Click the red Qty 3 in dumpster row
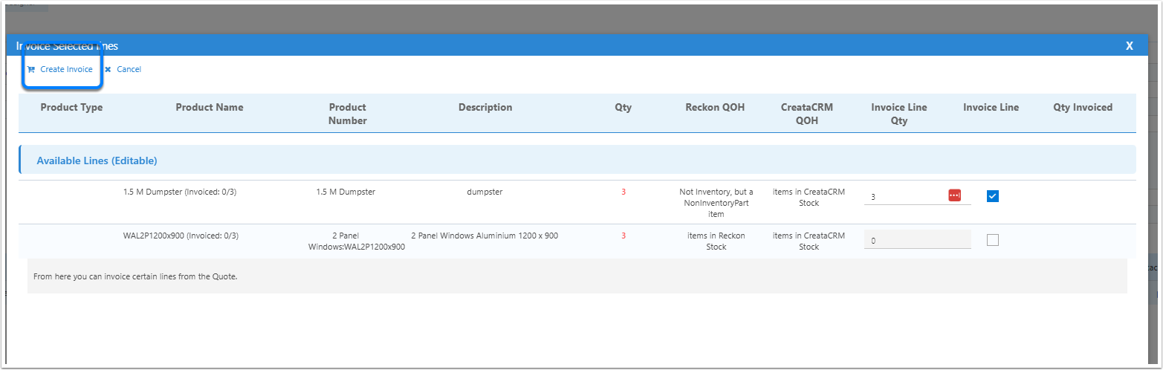 coord(623,192)
